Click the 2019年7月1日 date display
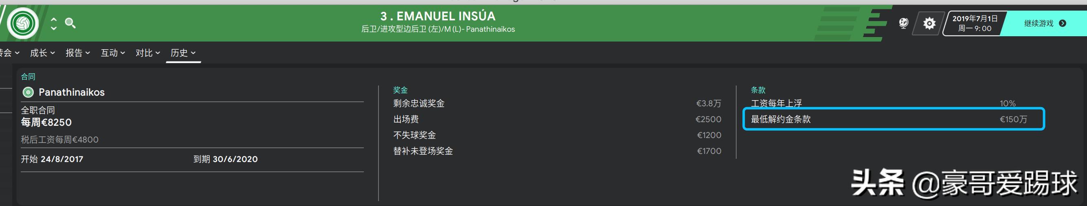Image resolution: width=1087 pixels, height=206 pixels. (x=974, y=23)
